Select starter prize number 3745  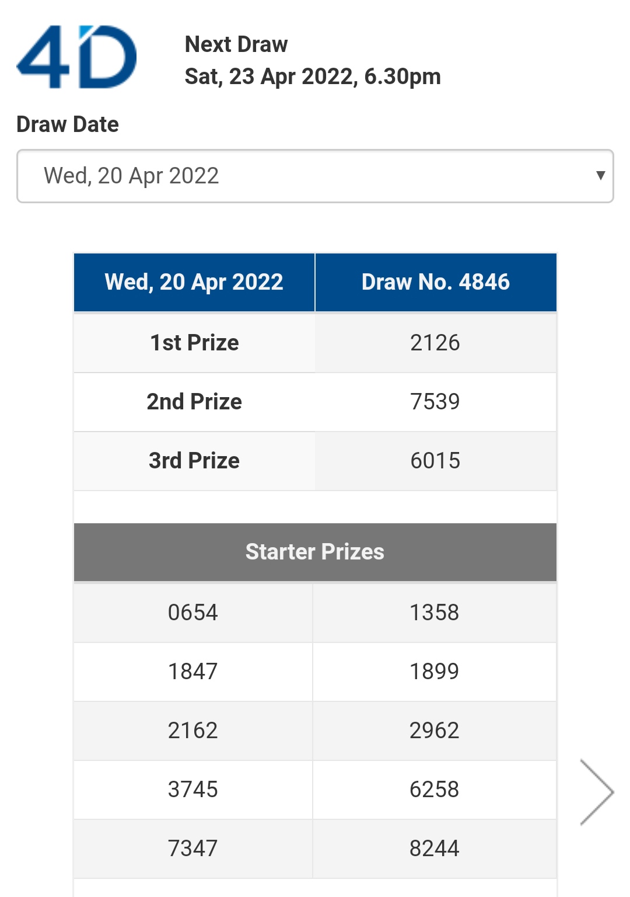click(193, 790)
